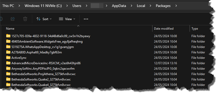Sort by Name column header
The width and height of the screenshot is (220, 97).
(10, 29)
